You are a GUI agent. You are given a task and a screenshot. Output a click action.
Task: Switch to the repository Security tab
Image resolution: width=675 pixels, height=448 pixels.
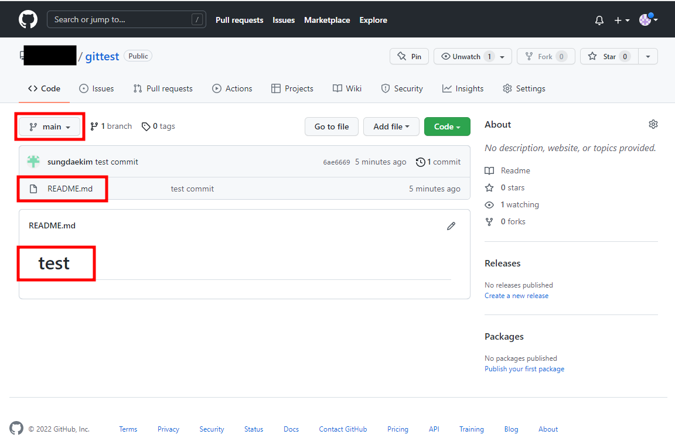click(402, 88)
